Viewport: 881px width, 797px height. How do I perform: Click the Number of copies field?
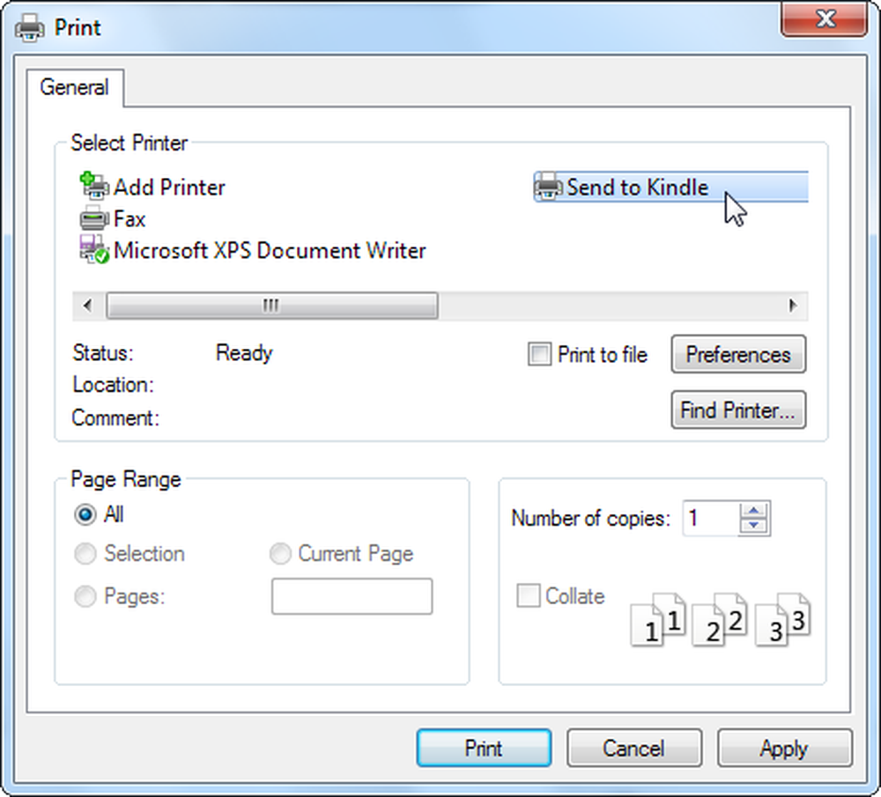[711, 518]
